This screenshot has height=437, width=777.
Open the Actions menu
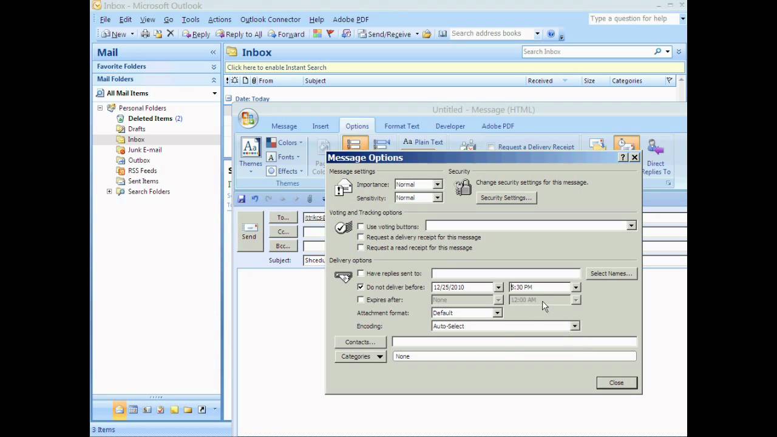219,19
